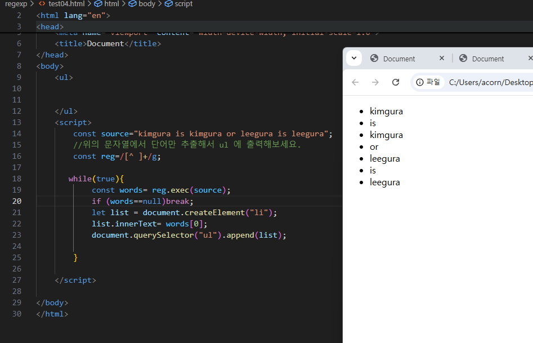Reload the browser page
This screenshot has height=343, width=533.
click(395, 82)
